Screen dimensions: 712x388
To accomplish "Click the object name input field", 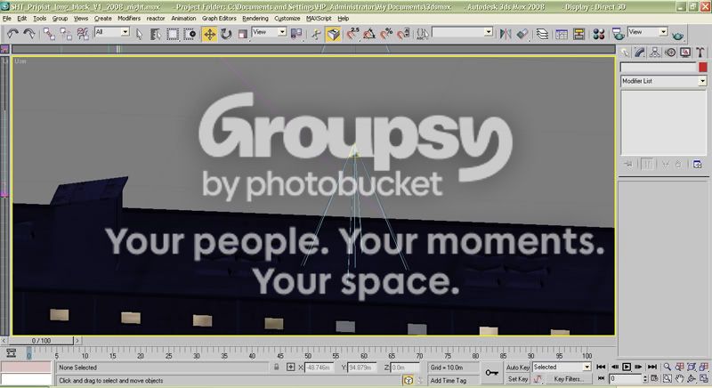I will click(658, 67).
